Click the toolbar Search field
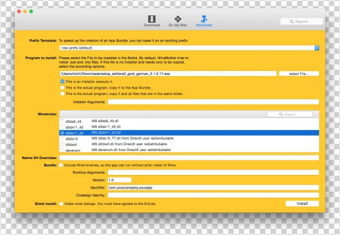The image size is (340, 235). (x=301, y=22)
